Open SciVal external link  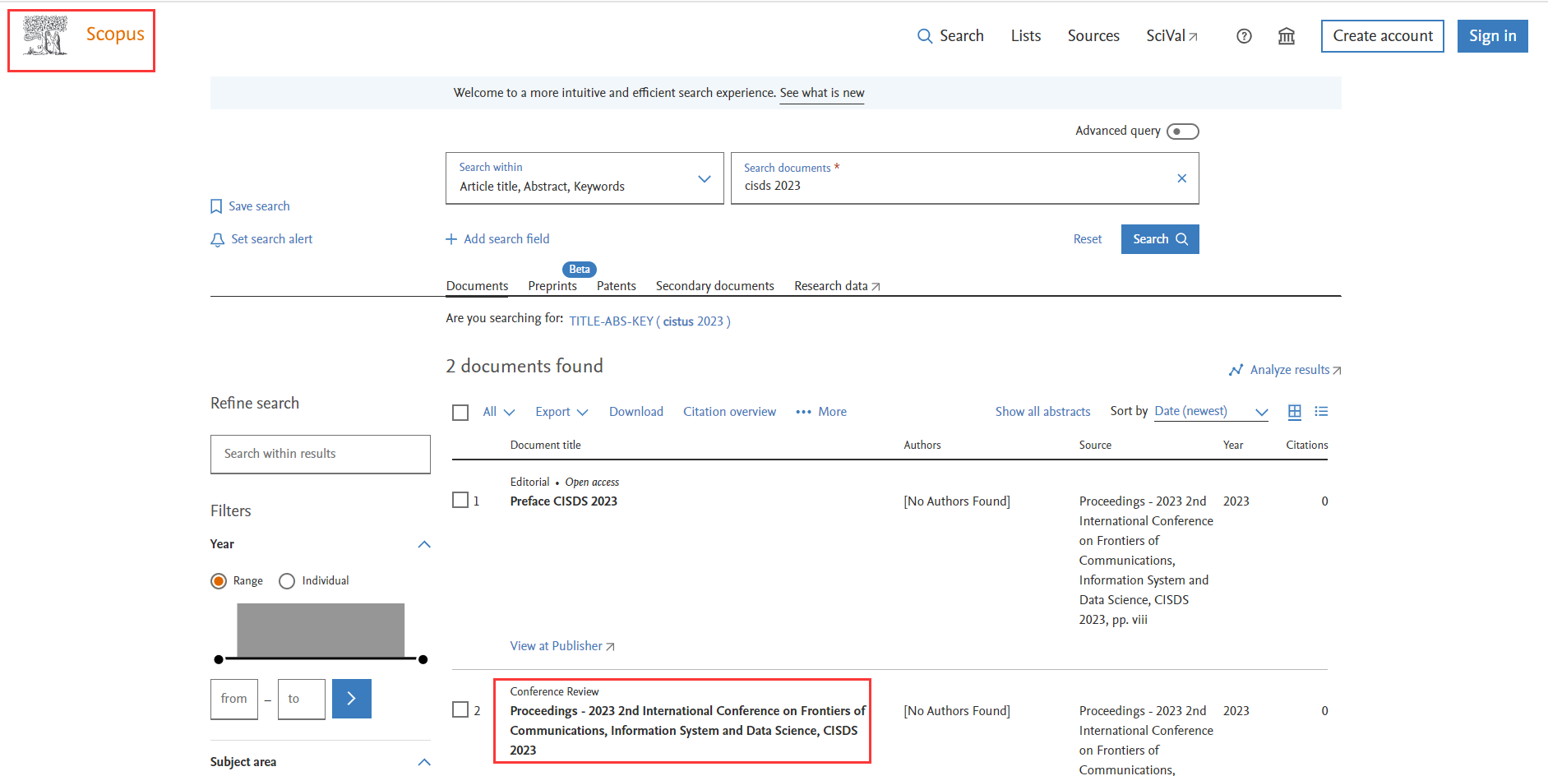click(1171, 36)
